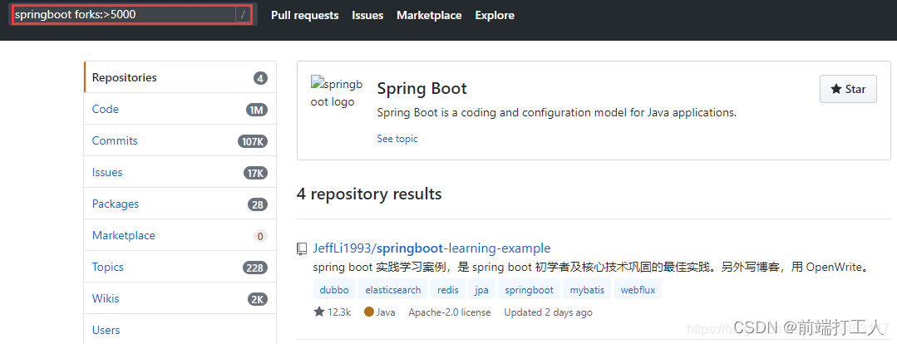Select the Code results filter
The image size is (897, 344).
[180, 109]
